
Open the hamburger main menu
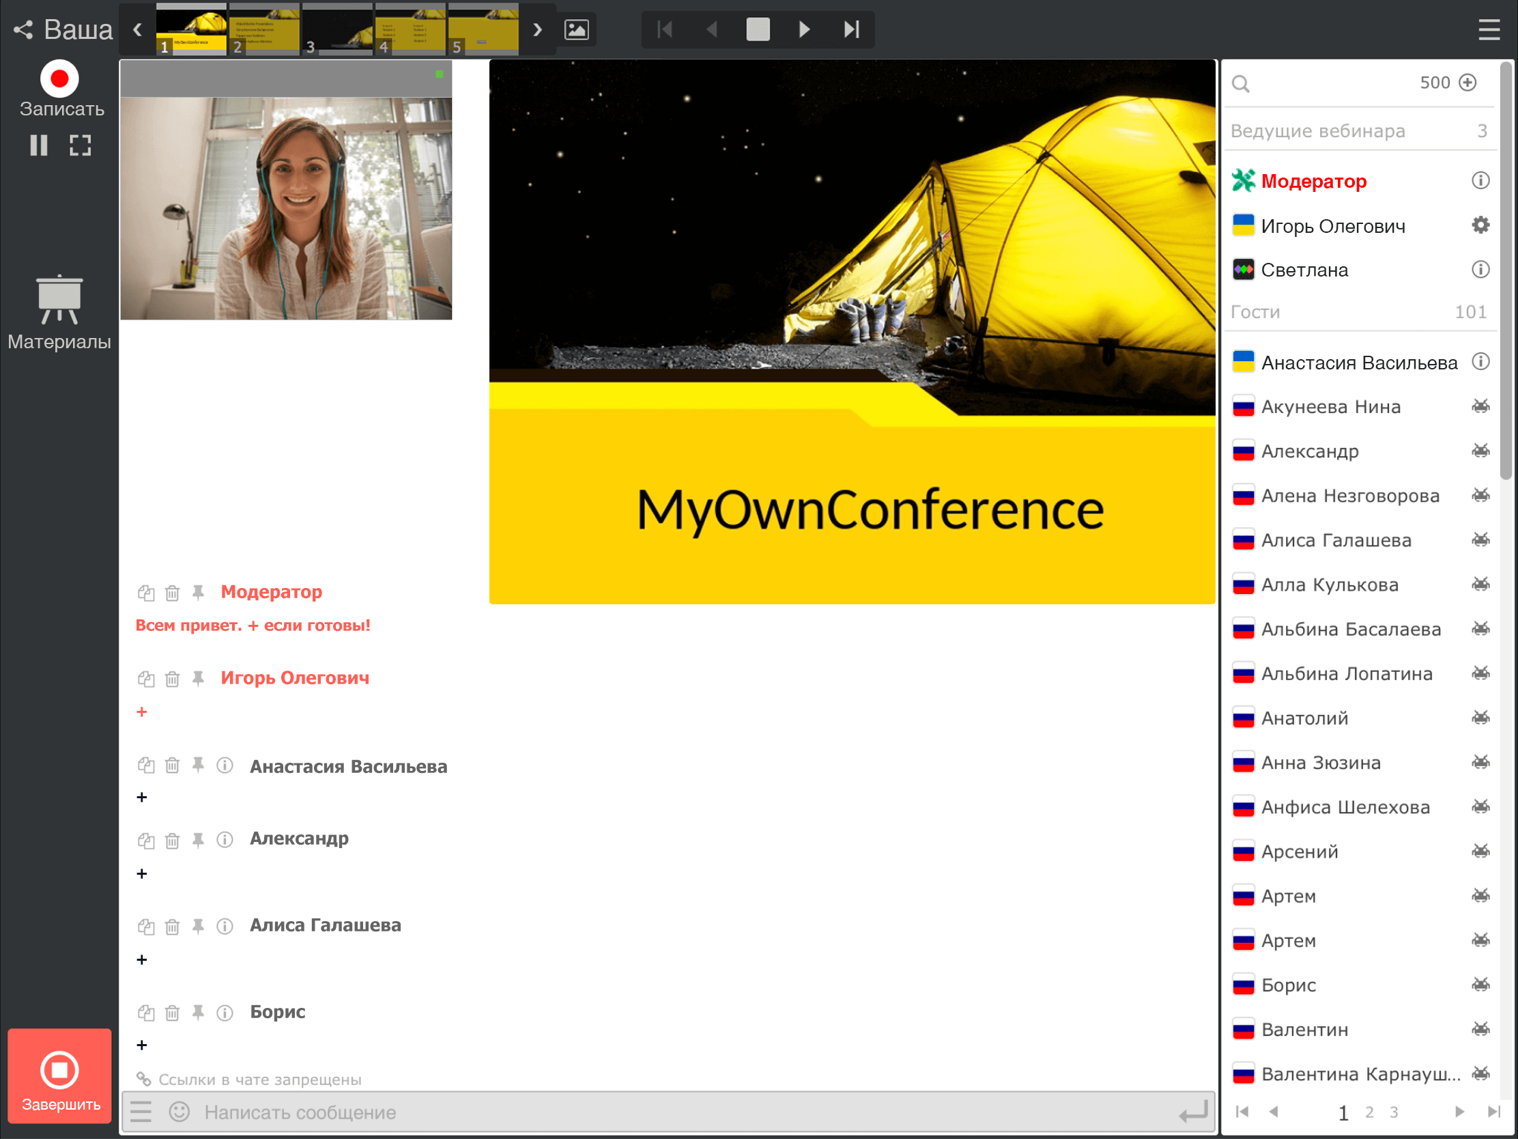pos(1489,29)
